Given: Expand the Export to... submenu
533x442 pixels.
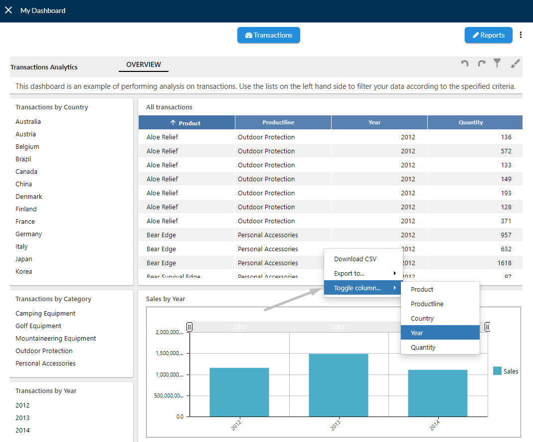Looking at the screenshot, I should point(363,274).
